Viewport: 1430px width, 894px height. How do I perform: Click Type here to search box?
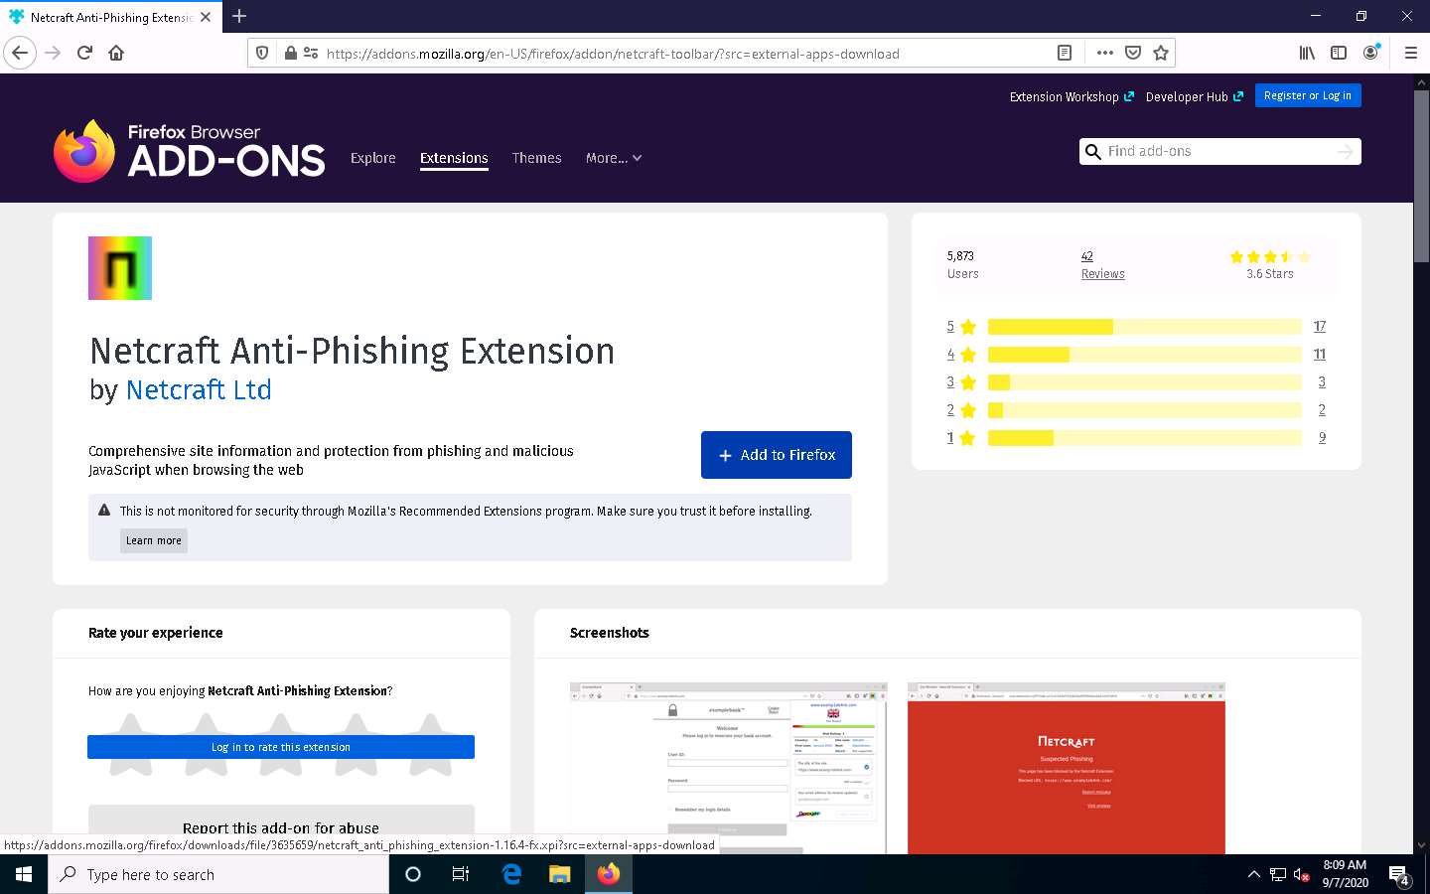coord(218,874)
